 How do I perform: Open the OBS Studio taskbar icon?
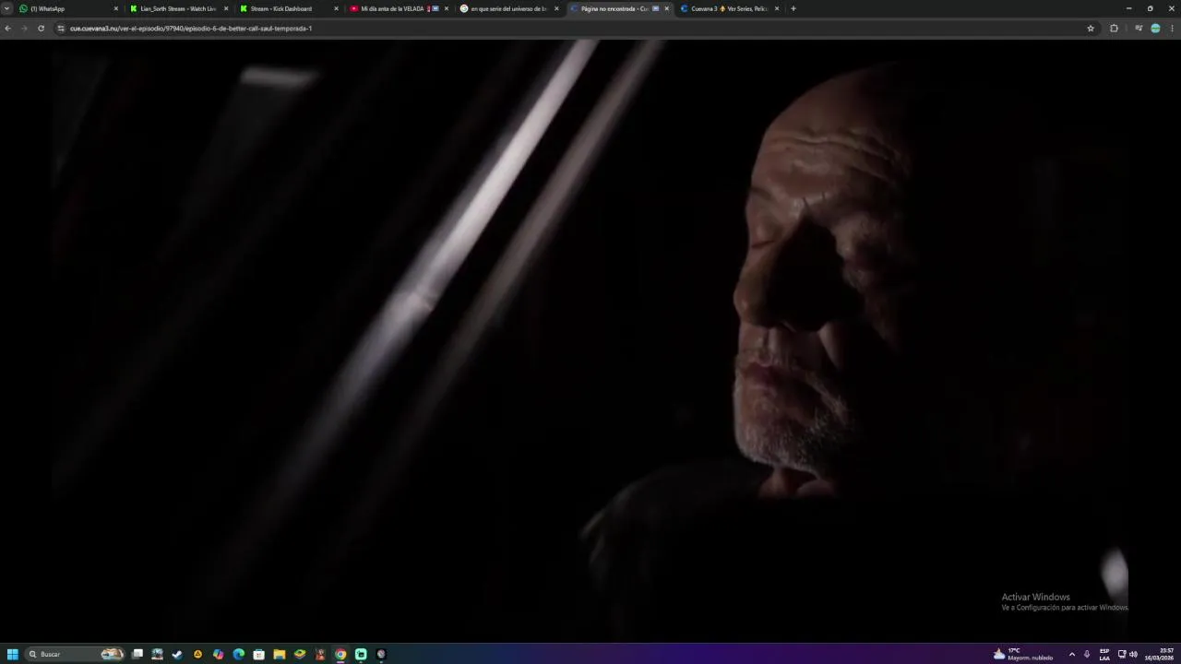coord(381,654)
